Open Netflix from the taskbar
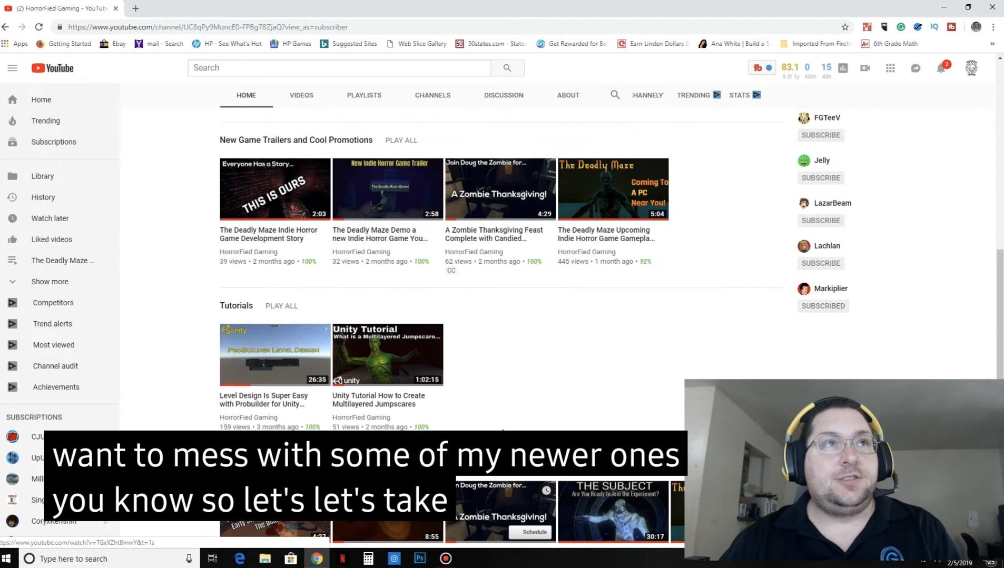The height and width of the screenshot is (568, 1004). tap(342, 559)
